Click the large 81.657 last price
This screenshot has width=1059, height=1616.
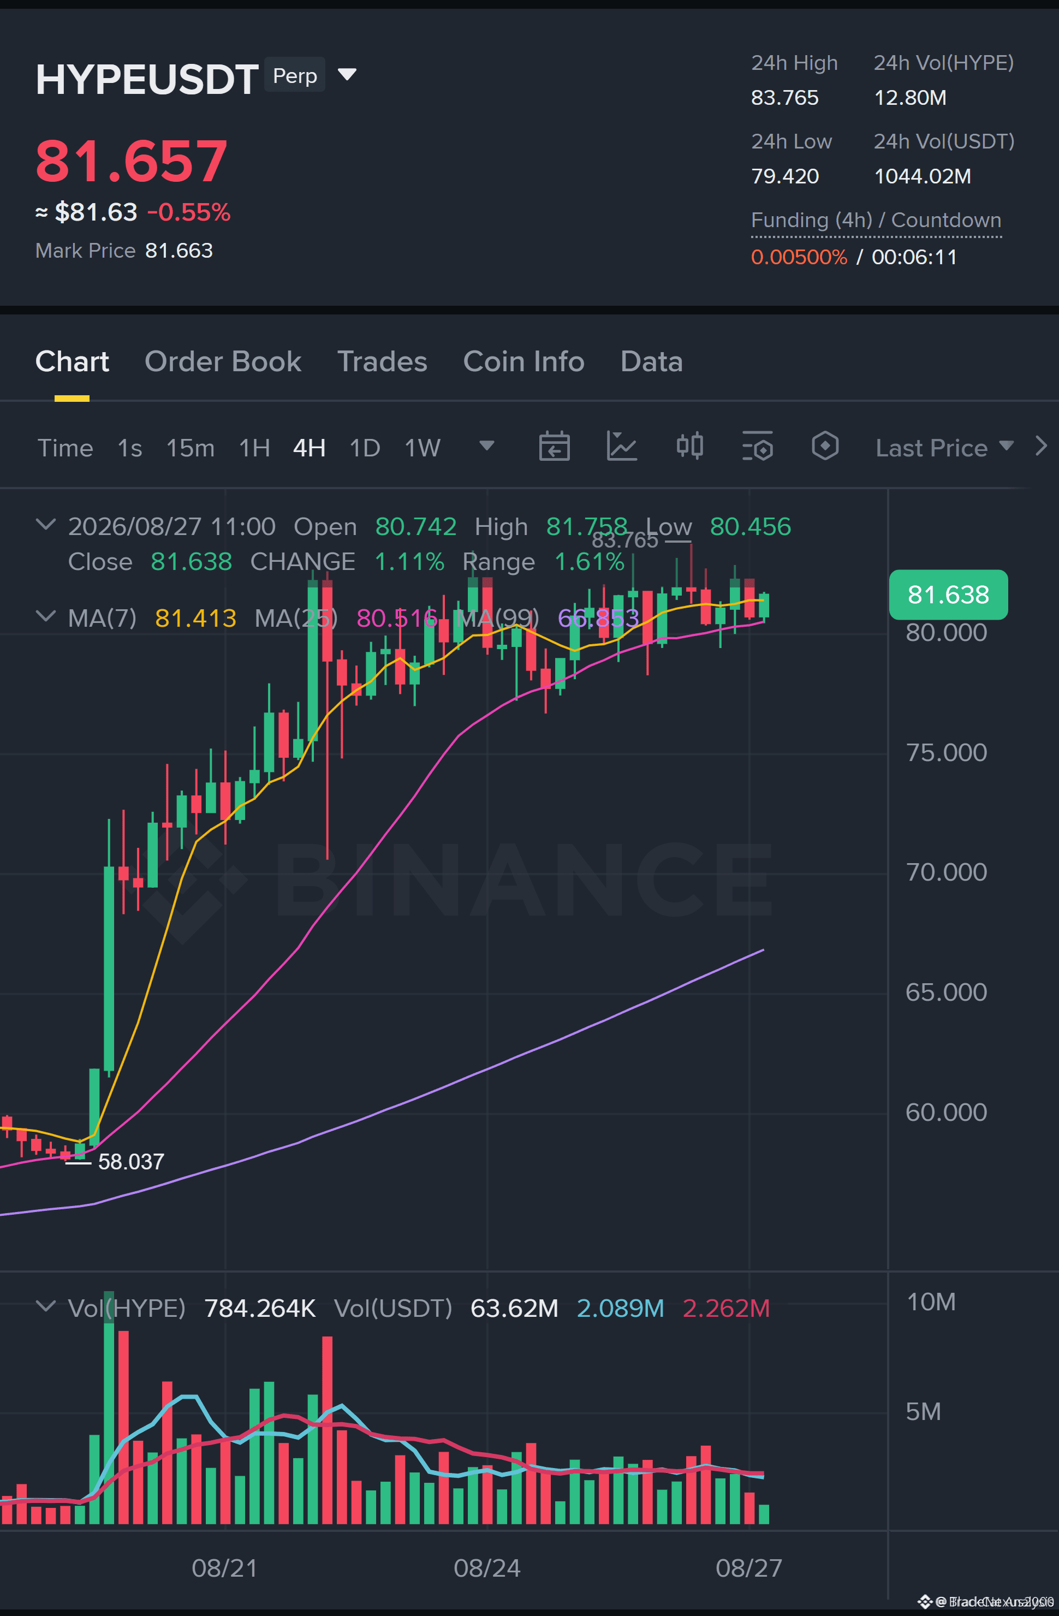click(131, 161)
